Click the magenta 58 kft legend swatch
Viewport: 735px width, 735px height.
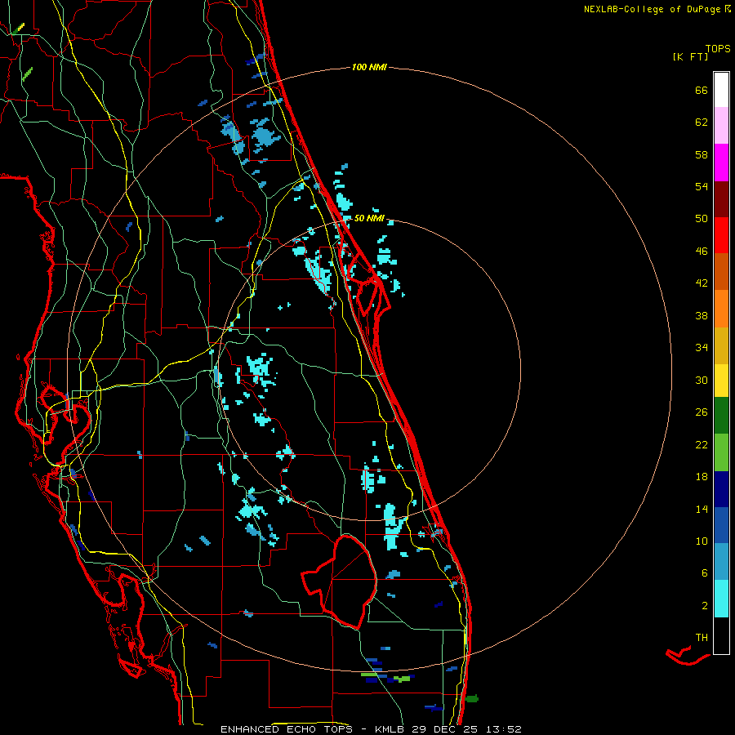pyautogui.click(x=721, y=163)
